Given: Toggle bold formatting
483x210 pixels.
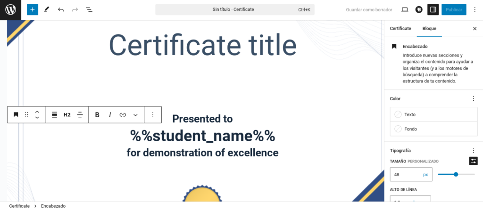Looking at the screenshot, I should pos(97,115).
